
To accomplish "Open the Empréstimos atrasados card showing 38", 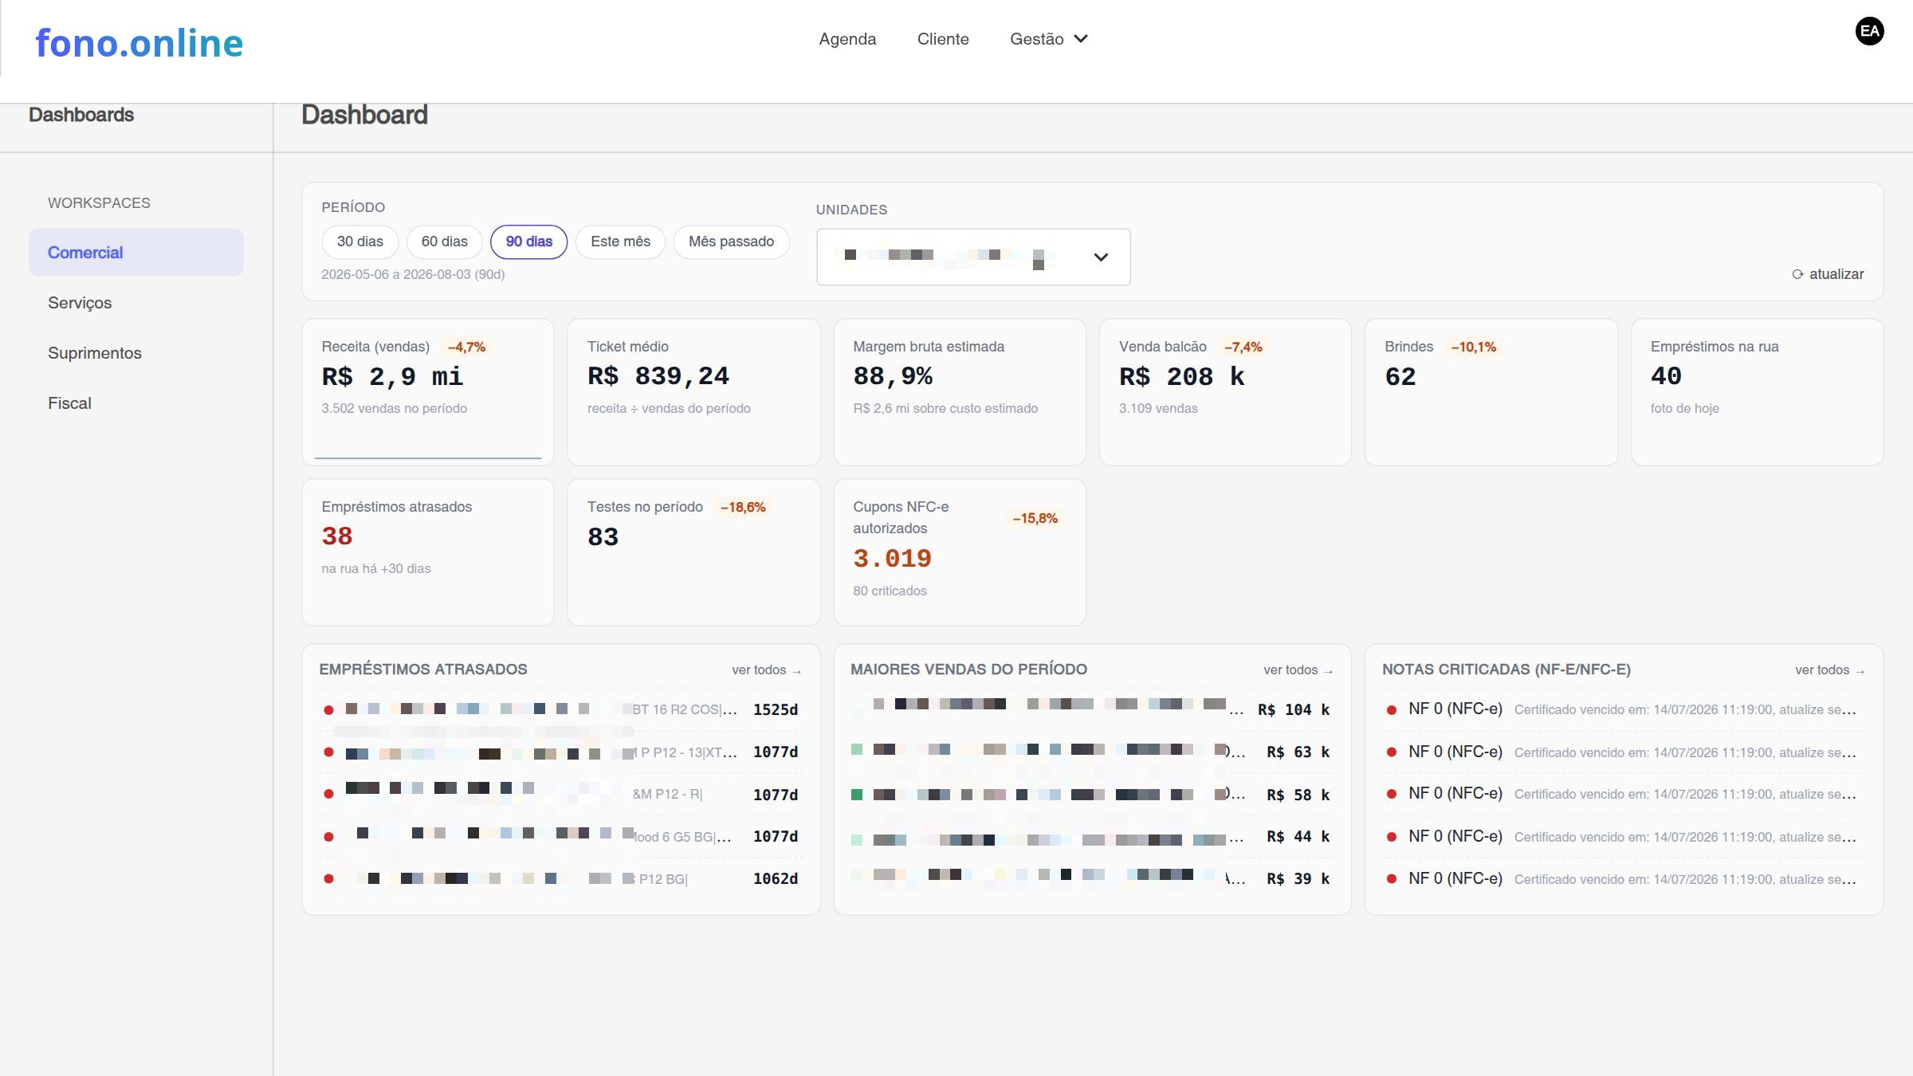I will 428,552.
